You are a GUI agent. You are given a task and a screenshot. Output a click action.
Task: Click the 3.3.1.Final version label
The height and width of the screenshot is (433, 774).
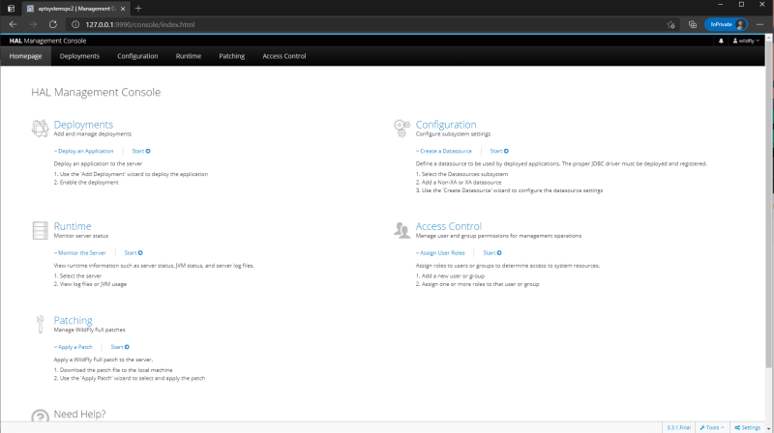[x=679, y=427]
